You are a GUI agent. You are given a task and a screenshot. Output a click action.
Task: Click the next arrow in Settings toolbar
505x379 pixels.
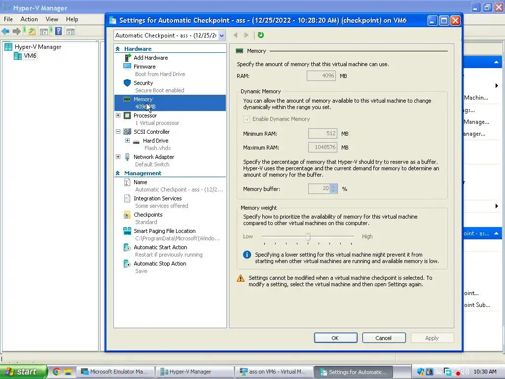pyautogui.click(x=247, y=35)
